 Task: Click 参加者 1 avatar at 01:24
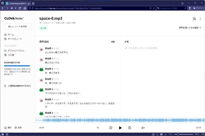(41, 100)
